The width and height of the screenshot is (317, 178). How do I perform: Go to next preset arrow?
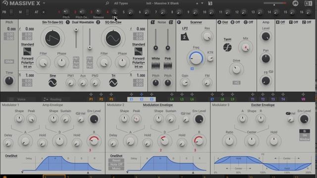[x=202, y=3]
